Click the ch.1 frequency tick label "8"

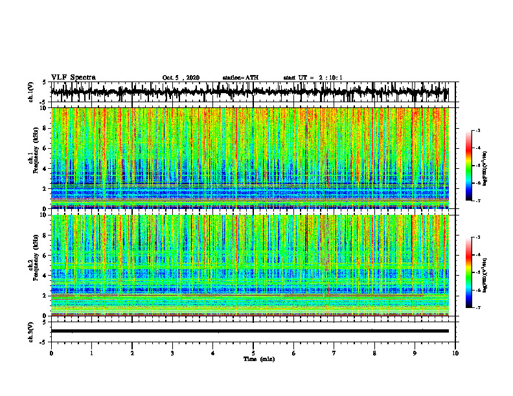(45, 128)
